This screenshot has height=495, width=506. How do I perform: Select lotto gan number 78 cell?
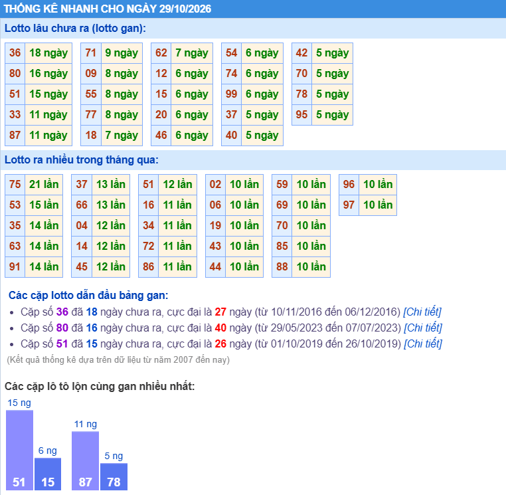click(302, 94)
